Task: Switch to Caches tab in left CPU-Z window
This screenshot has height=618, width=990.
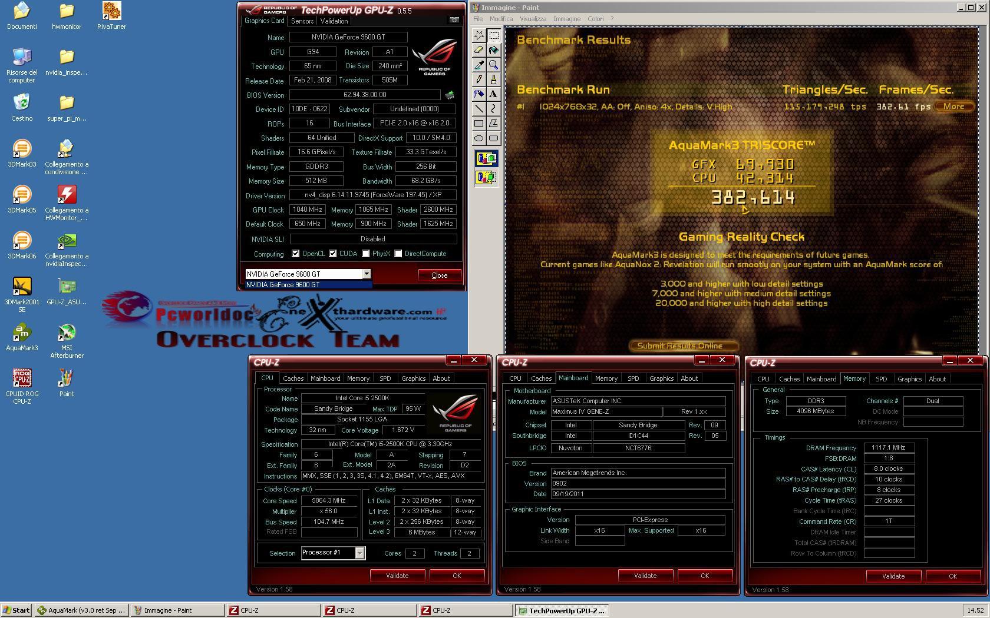Action: [293, 378]
